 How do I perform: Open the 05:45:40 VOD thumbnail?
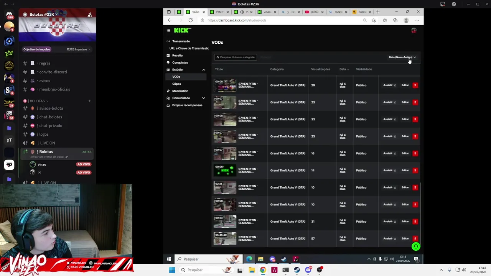(x=225, y=238)
